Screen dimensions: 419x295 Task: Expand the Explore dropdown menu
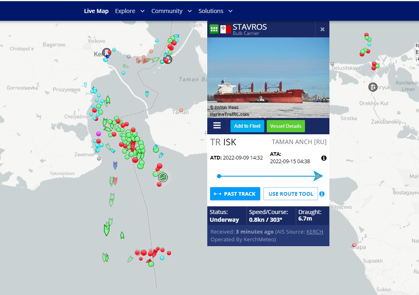tap(129, 11)
